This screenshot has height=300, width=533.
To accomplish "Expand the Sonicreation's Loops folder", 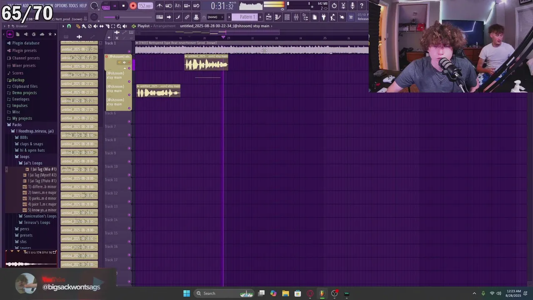I will coord(40,216).
